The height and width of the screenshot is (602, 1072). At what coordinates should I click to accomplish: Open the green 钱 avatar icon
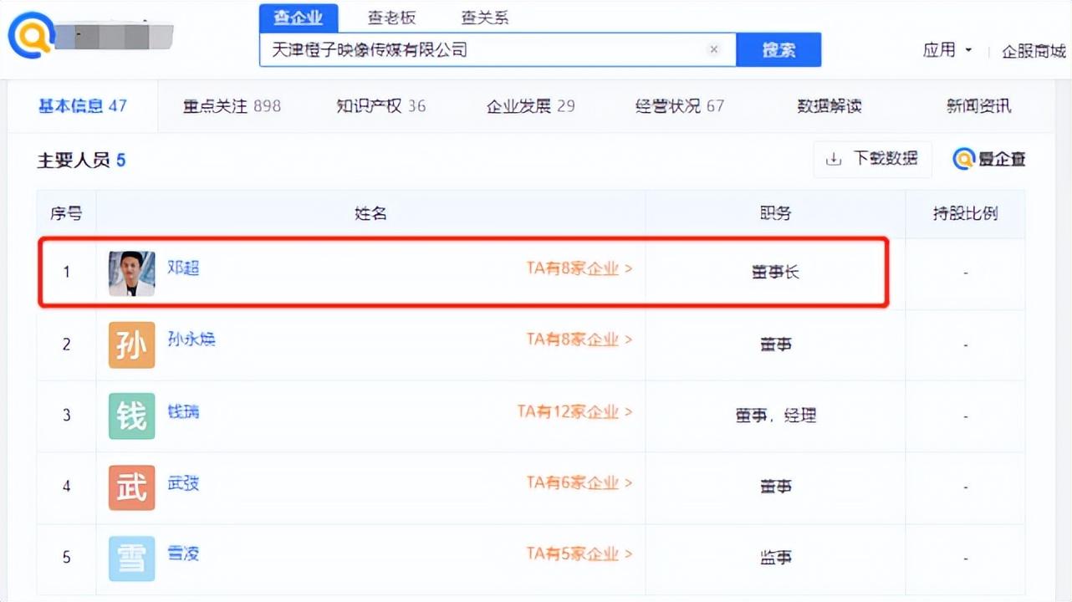(131, 416)
